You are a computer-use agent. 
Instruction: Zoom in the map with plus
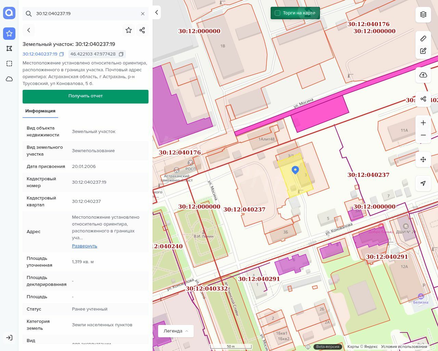point(423,123)
